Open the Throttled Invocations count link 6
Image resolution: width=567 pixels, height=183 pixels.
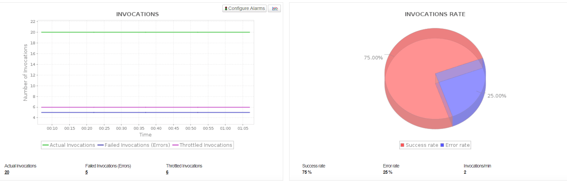[x=167, y=172]
